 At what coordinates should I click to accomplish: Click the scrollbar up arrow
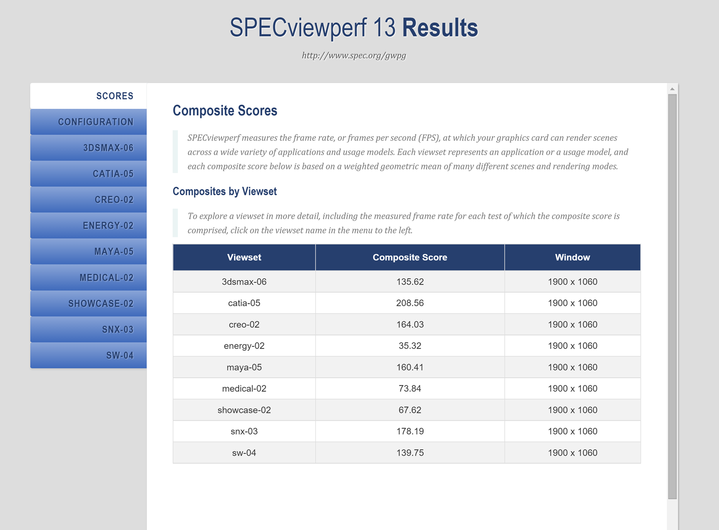[672, 89]
